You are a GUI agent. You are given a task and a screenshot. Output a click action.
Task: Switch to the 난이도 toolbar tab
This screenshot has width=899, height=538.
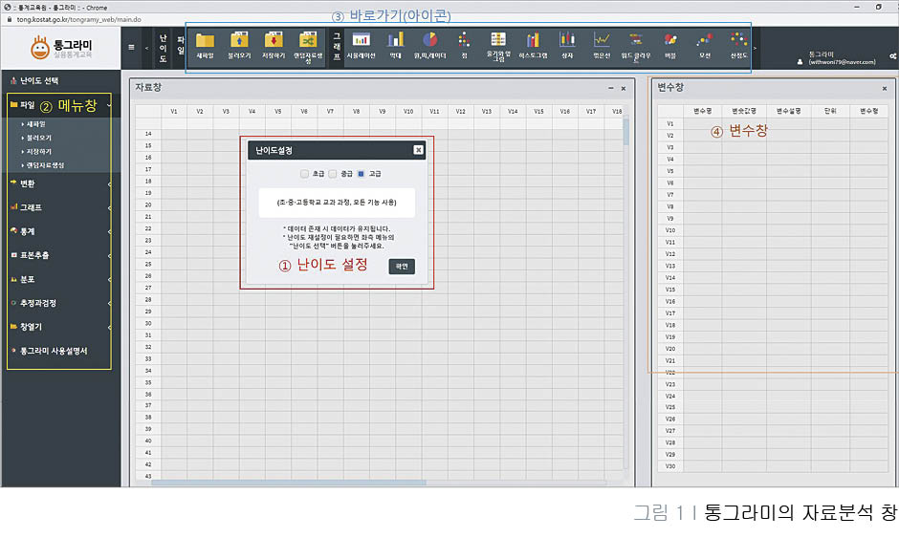coord(163,48)
